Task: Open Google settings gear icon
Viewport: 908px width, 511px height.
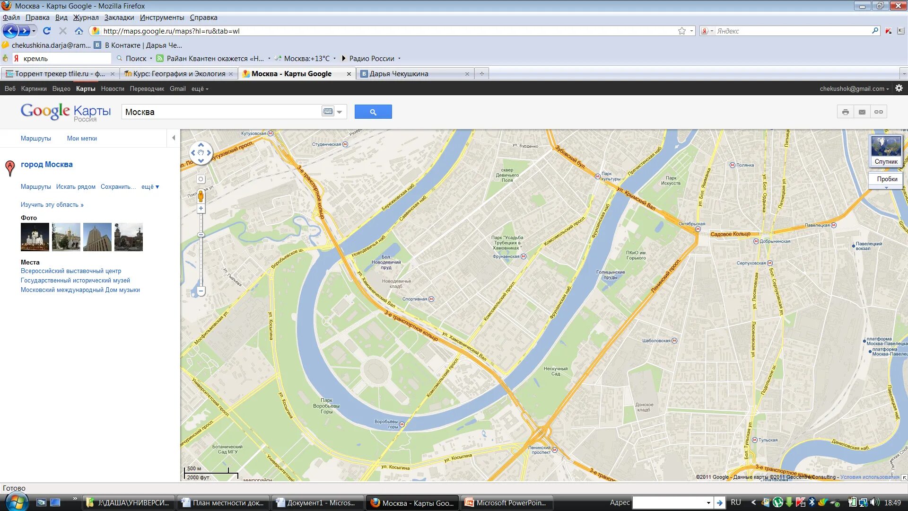Action: [899, 88]
